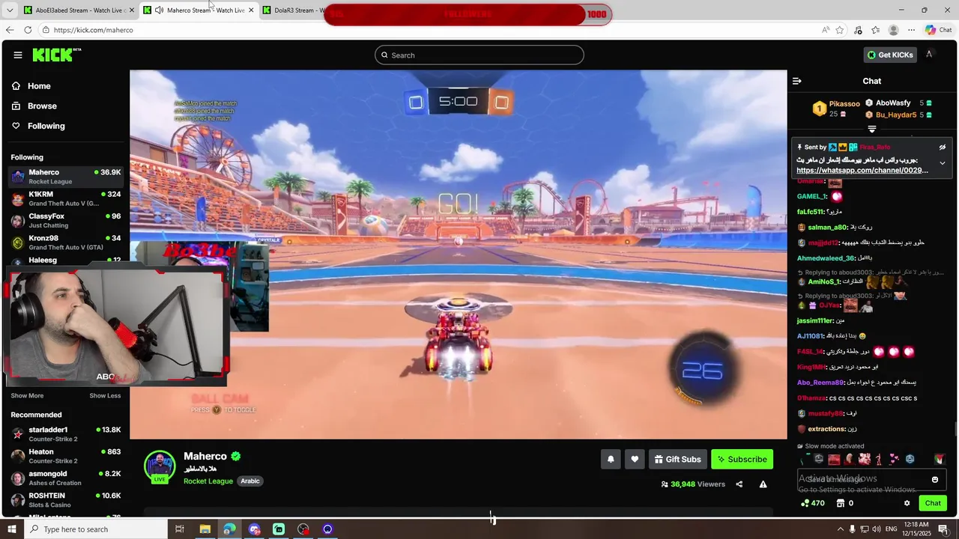The image size is (959, 539).
Task: Open browser settings and more menu
Action: pos(911,30)
